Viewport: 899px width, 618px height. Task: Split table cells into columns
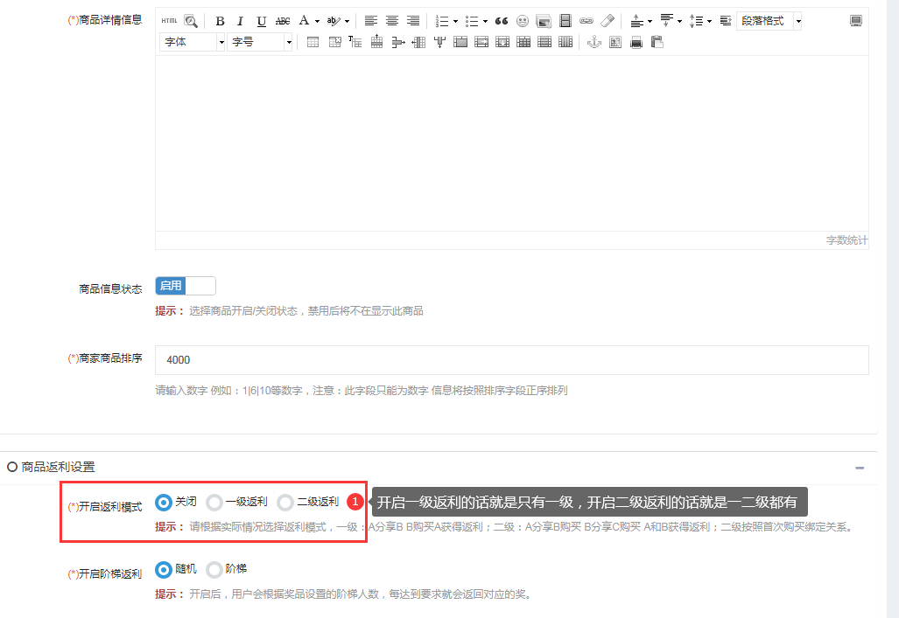tap(565, 42)
